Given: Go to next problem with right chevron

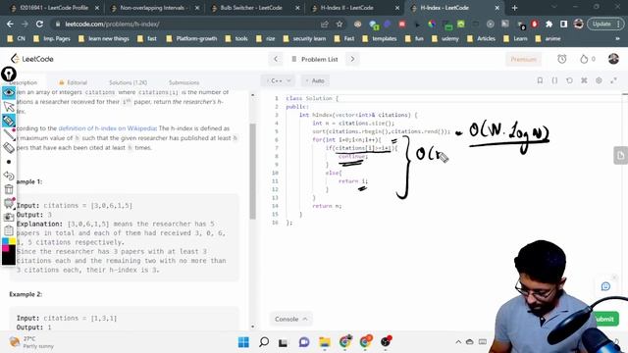Looking at the screenshot, I should point(352,59).
